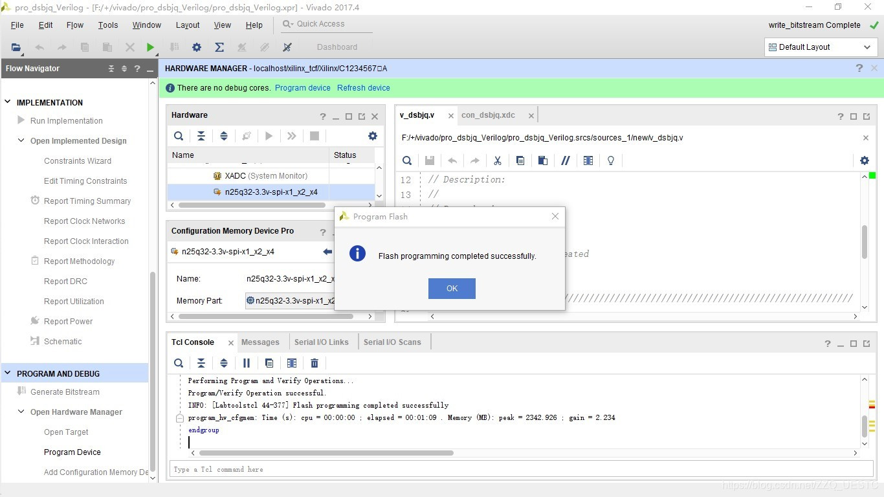
Task: Open Hardware panel settings gear
Action: tap(373, 136)
